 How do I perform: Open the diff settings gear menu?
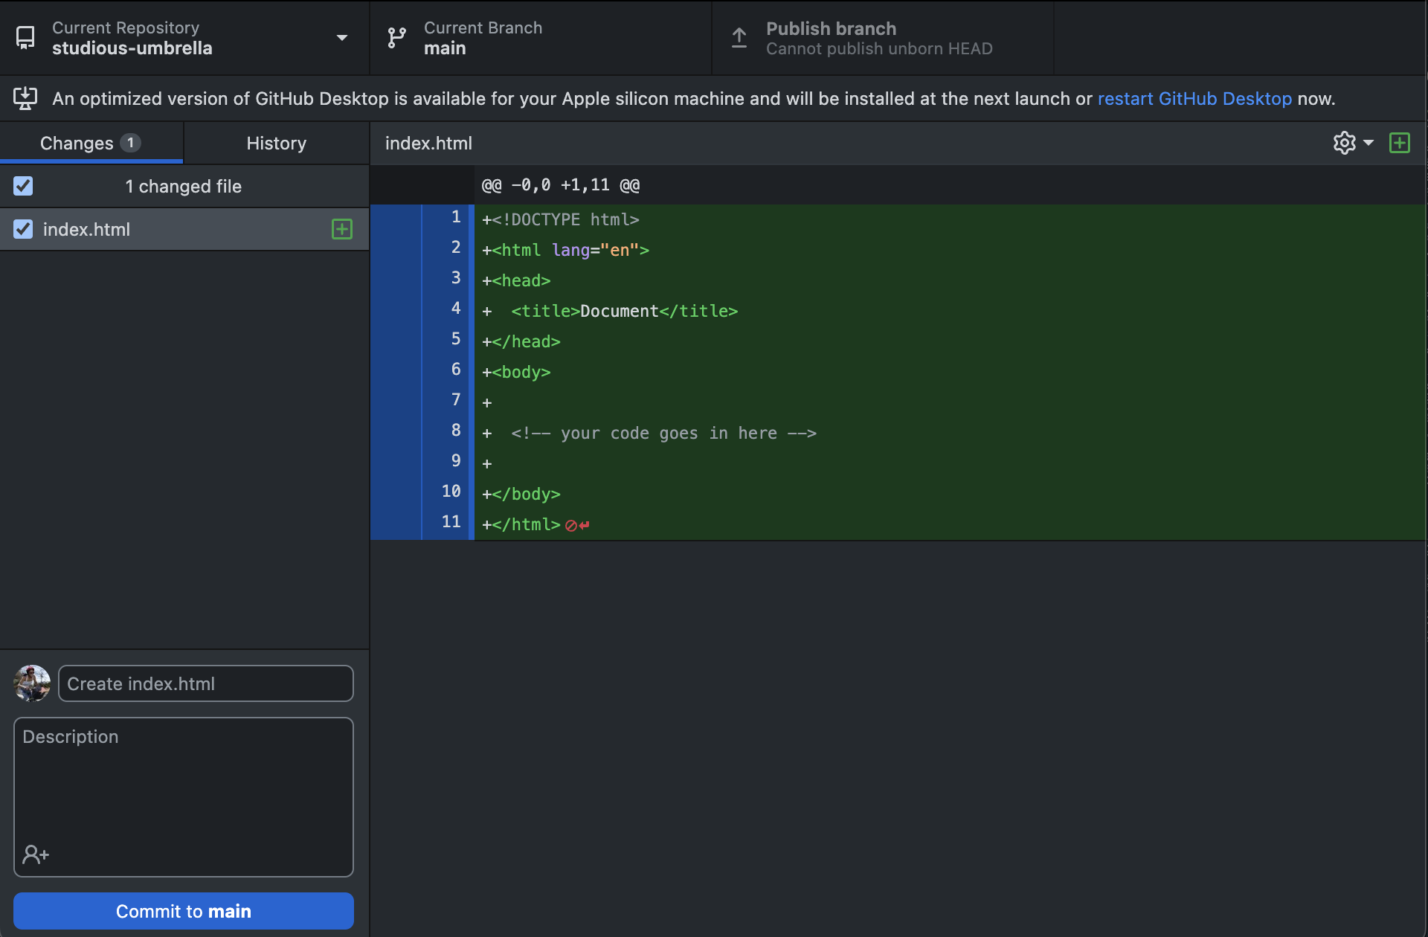(1344, 143)
